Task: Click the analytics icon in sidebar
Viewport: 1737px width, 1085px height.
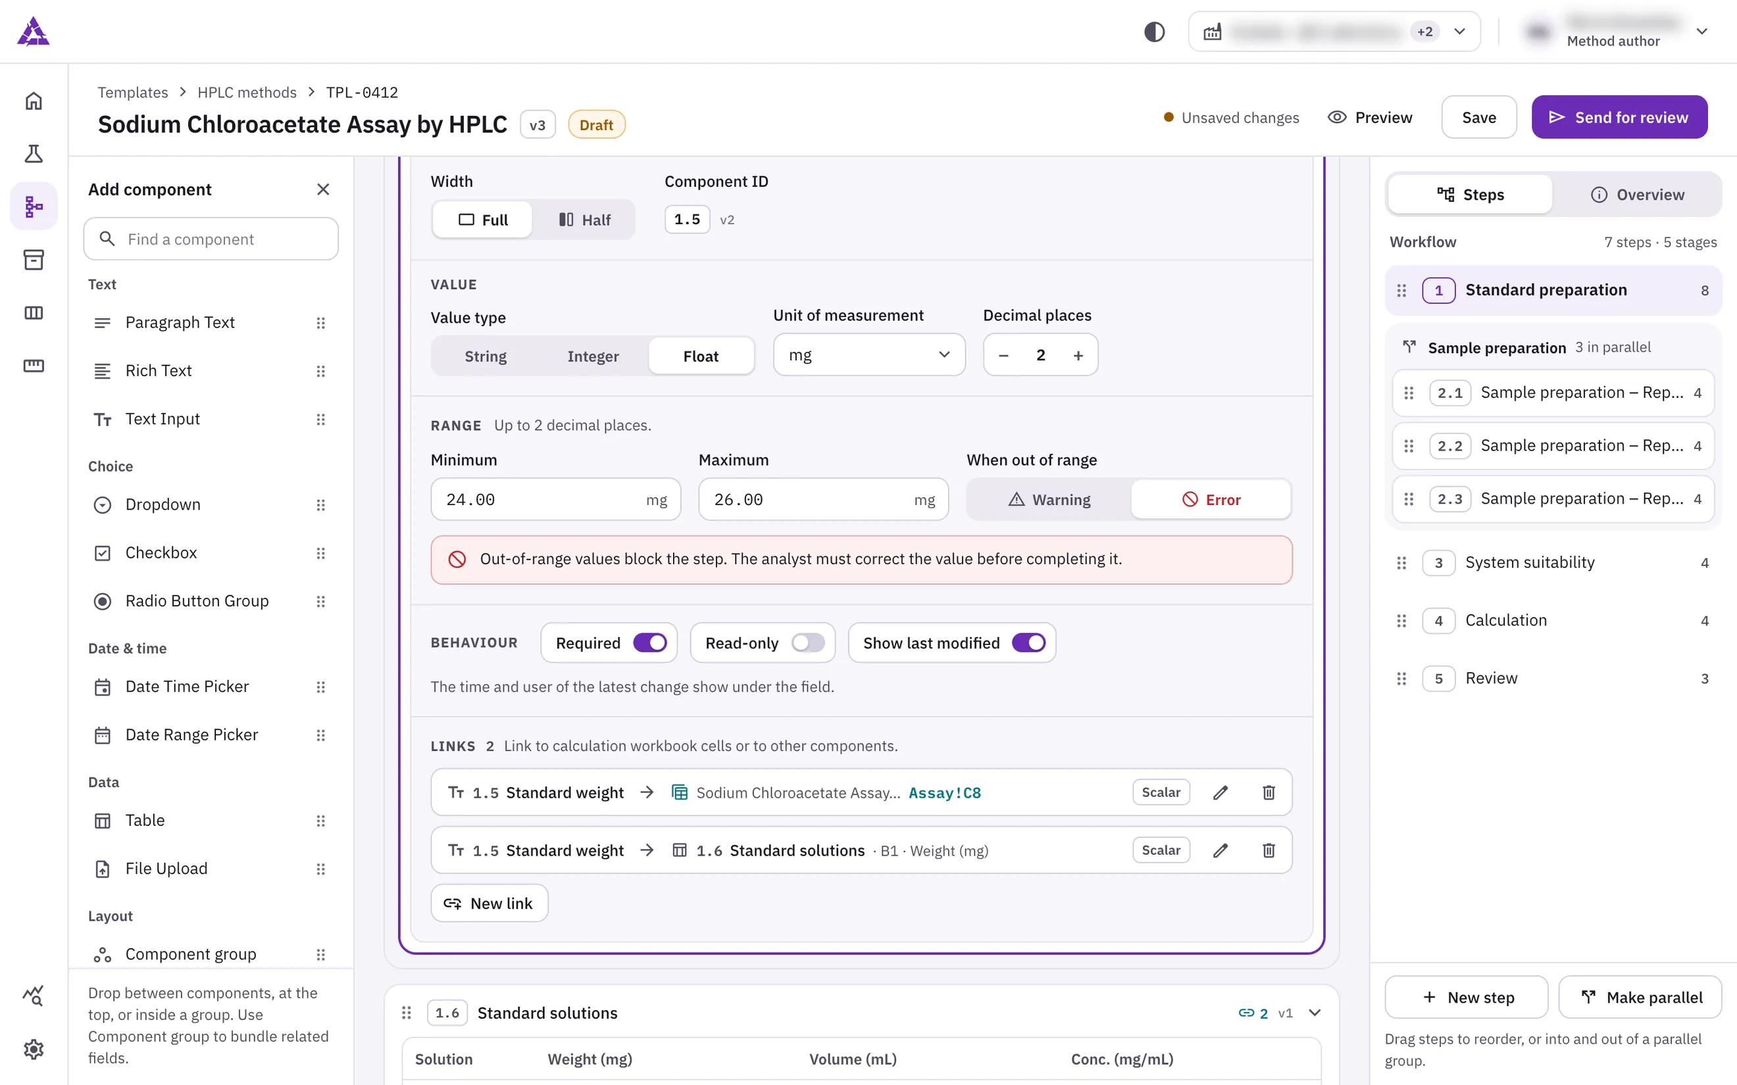Action: click(34, 996)
